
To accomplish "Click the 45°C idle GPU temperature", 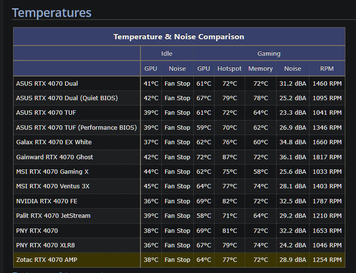I will [x=151, y=186].
